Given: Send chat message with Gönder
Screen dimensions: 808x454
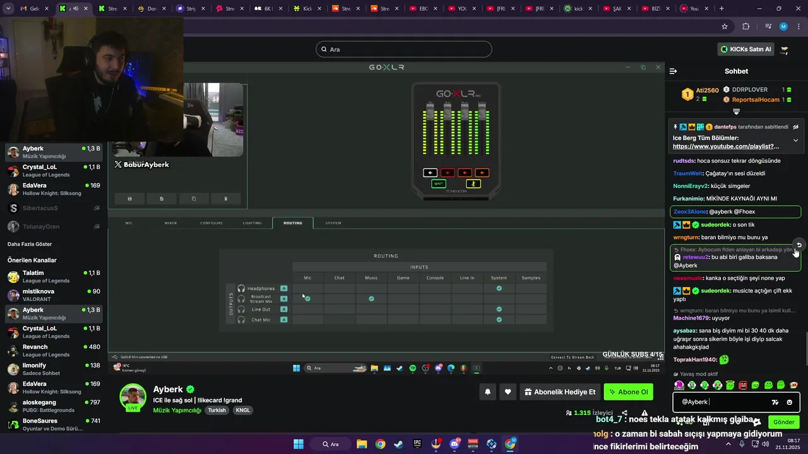Looking at the screenshot, I should [784, 422].
